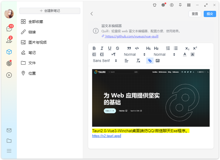Open chat messages with 13 badge
This screenshot has width=220, height=160.
[x=9, y=29]
